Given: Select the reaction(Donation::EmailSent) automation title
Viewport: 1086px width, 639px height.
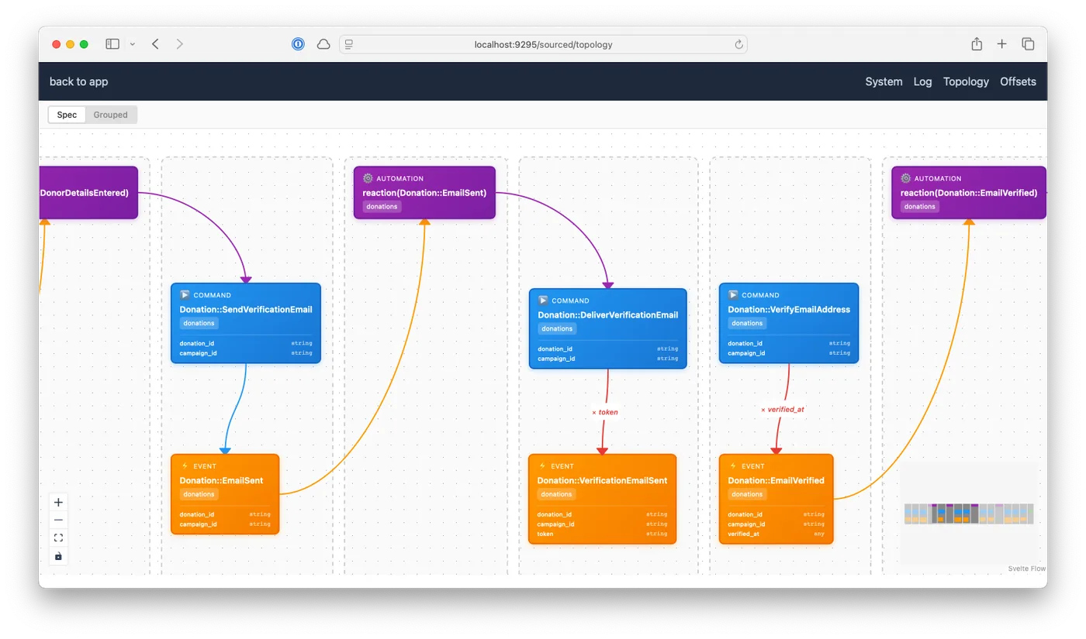Looking at the screenshot, I should click(424, 193).
